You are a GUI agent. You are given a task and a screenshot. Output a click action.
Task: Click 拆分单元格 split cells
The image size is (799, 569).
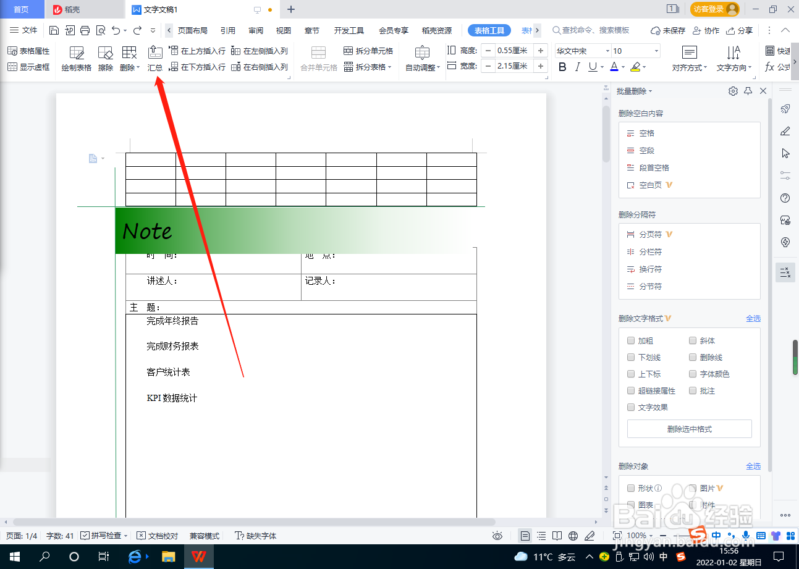[368, 51]
